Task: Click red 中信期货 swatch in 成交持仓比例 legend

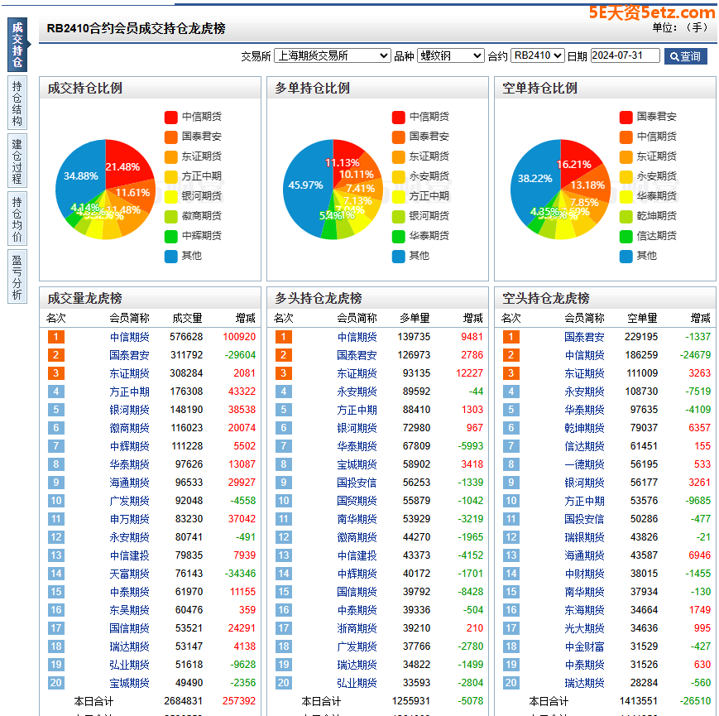Action: point(171,117)
